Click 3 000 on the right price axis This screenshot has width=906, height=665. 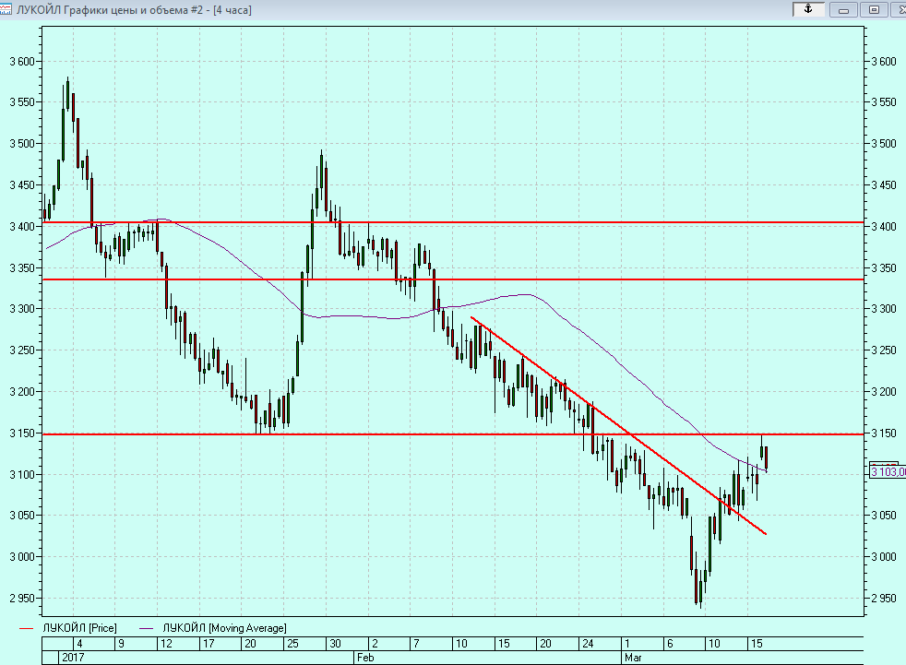point(884,556)
